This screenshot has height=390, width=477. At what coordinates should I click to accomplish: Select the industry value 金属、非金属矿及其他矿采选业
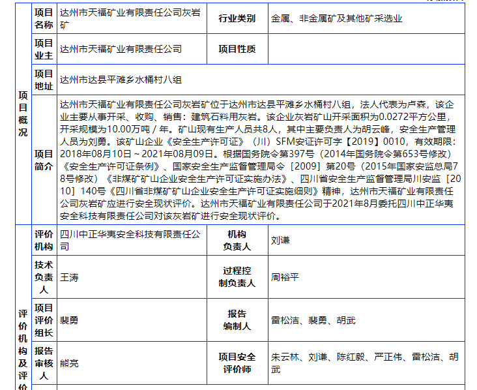[337, 19]
